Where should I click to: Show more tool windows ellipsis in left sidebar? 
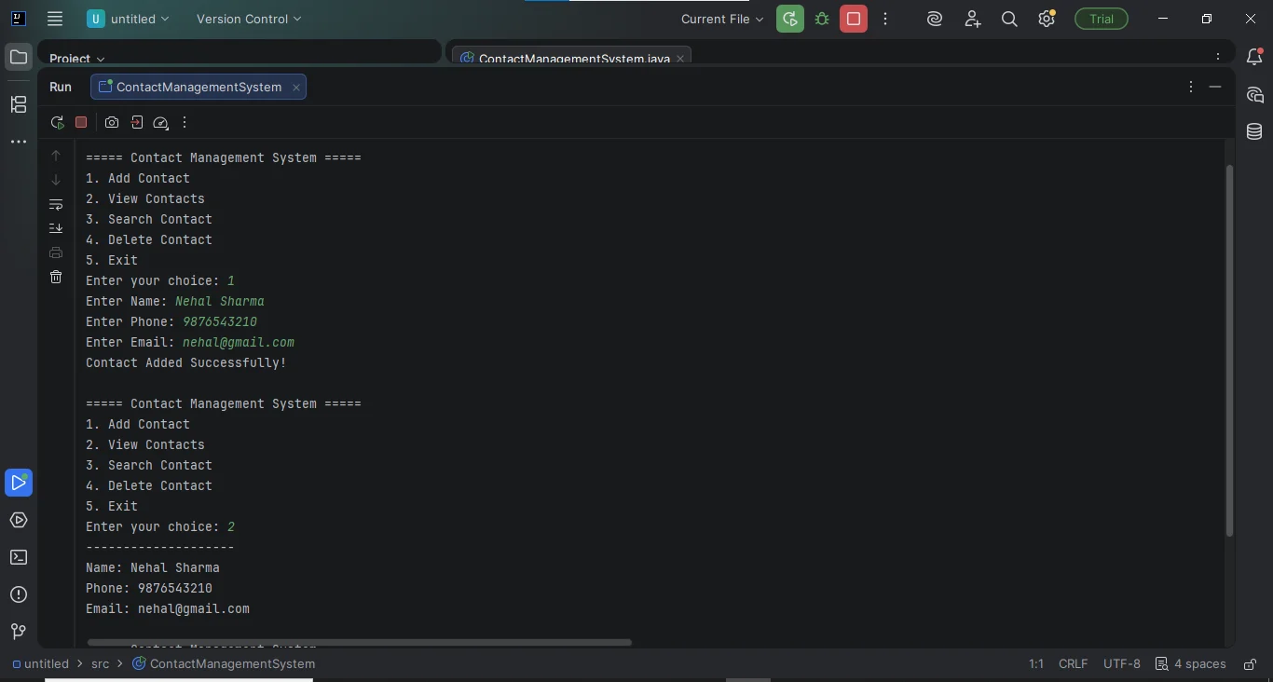[19, 142]
